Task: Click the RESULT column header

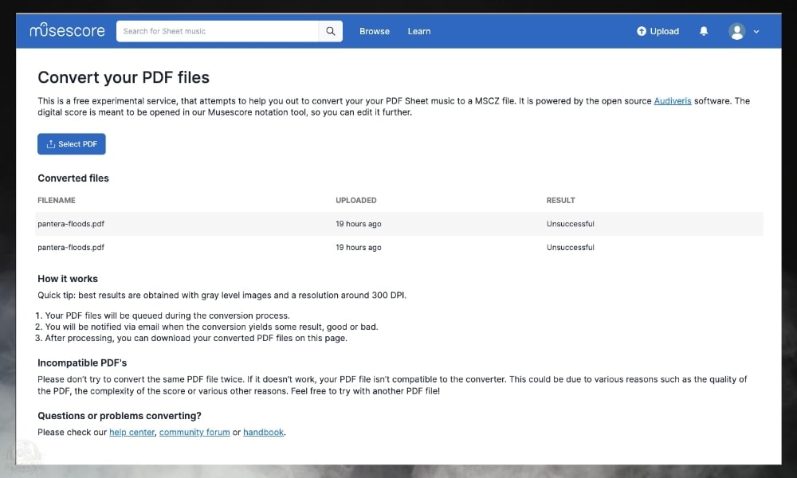Action: tap(560, 200)
